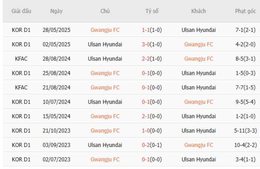Click the Giải đấu column header
Screen dimensions: 260x169
pyautogui.click(x=21, y=11)
